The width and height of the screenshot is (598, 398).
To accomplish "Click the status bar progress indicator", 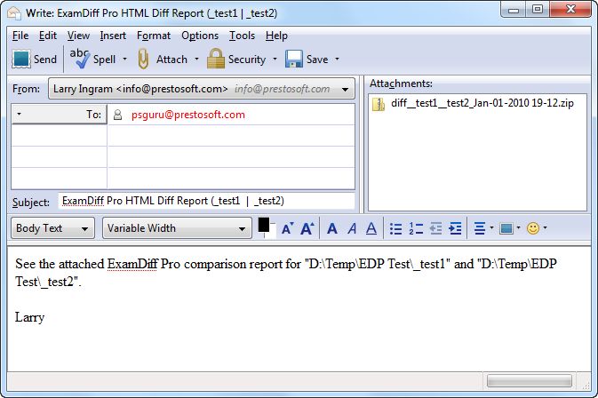I will pyautogui.click(x=530, y=381).
